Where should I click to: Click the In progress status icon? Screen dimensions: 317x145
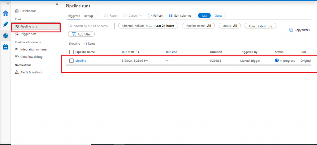point(277,60)
